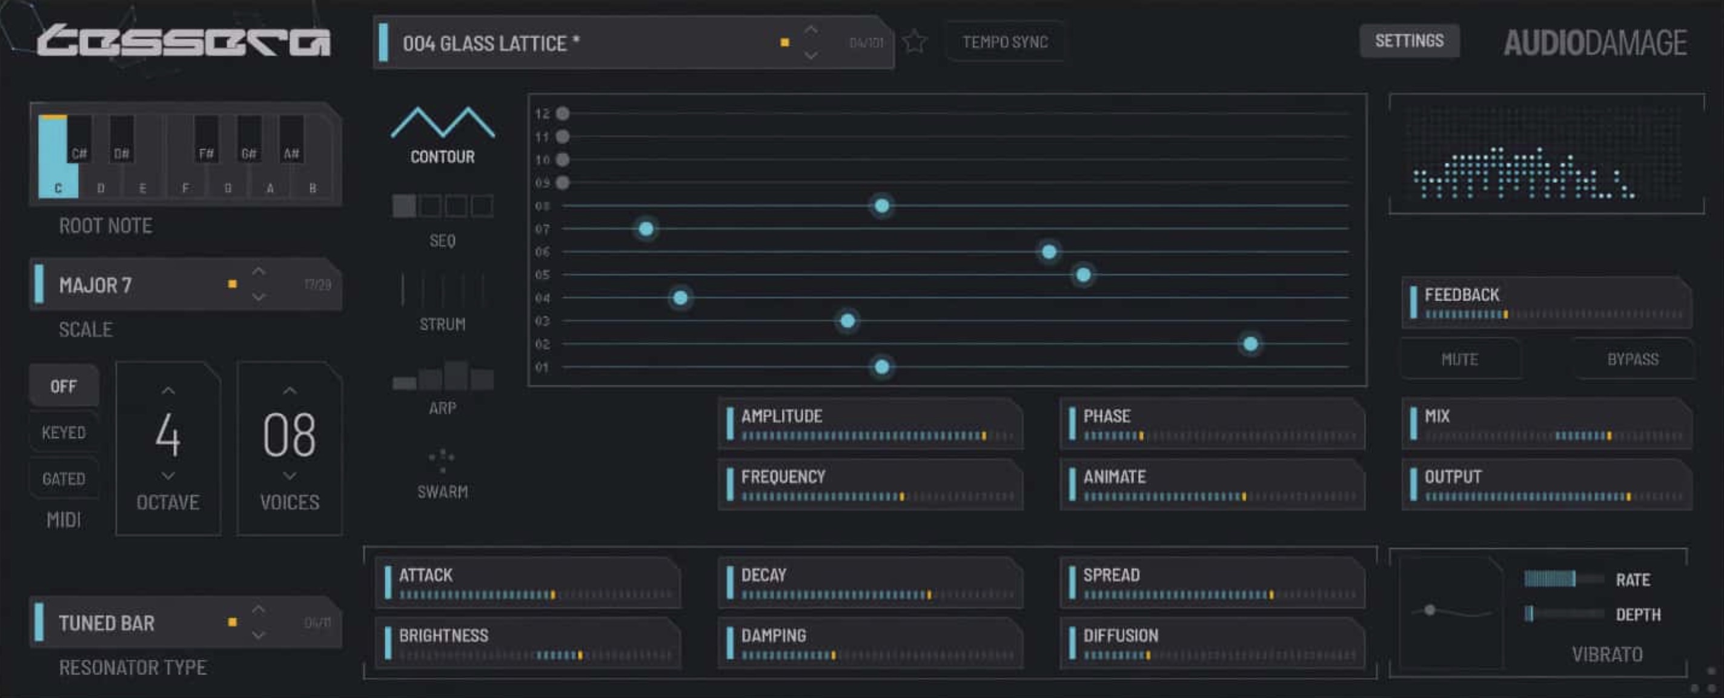Select the cyan node on contour row 06
The width and height of the screenshot is (1724, 698).
(1049, 251)
